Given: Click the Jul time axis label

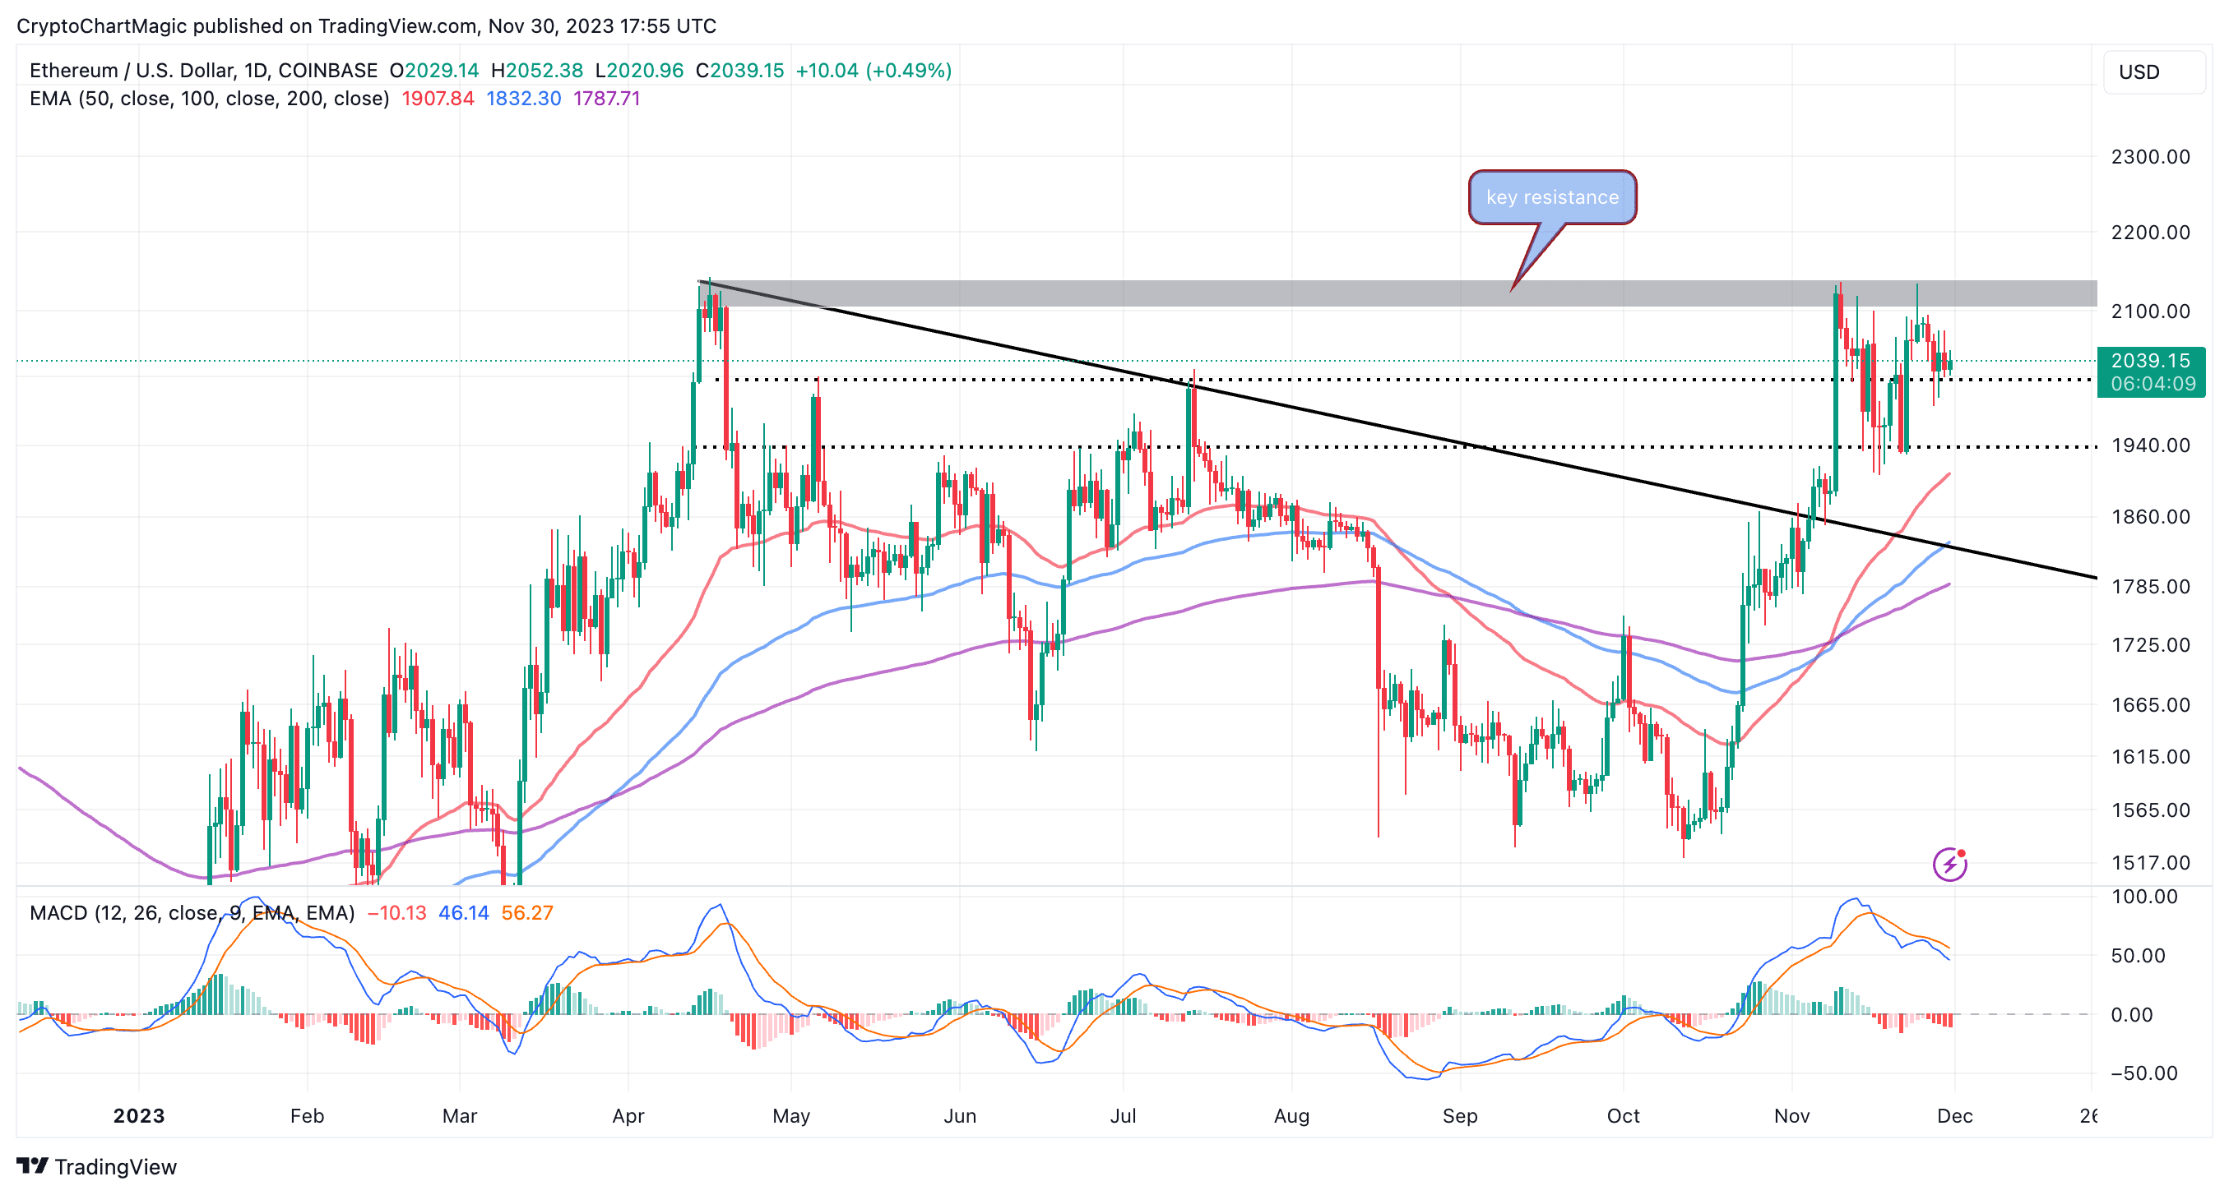Looking at the screenshot, I should [1124, 1115].
